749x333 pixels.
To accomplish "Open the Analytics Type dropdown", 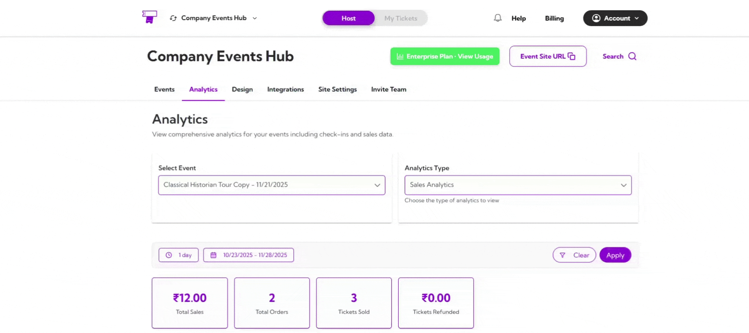I will pos(518,185).
